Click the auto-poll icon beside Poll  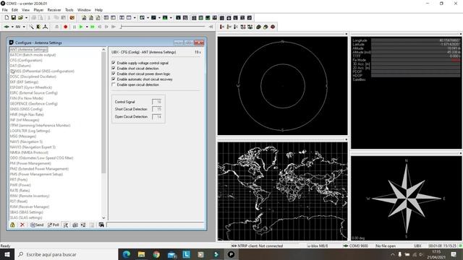pyautogui.click(x=66, y=225)
